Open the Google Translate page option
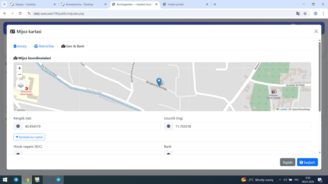This screenshot has width=328, height=184. pyautogui.click(x=298, y=14)
